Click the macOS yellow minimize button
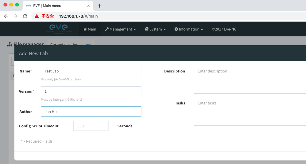This screenshot has height=164, width=306. (x=11, y=5)
